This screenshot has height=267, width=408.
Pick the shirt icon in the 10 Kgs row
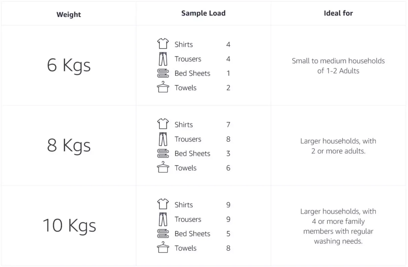click(x=163, y=204)
